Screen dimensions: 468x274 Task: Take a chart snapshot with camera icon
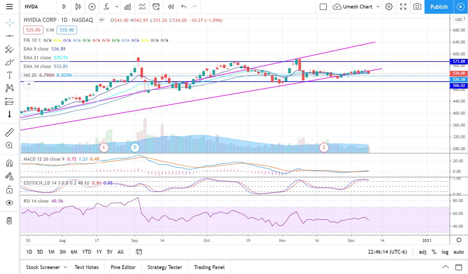point(417,7)
